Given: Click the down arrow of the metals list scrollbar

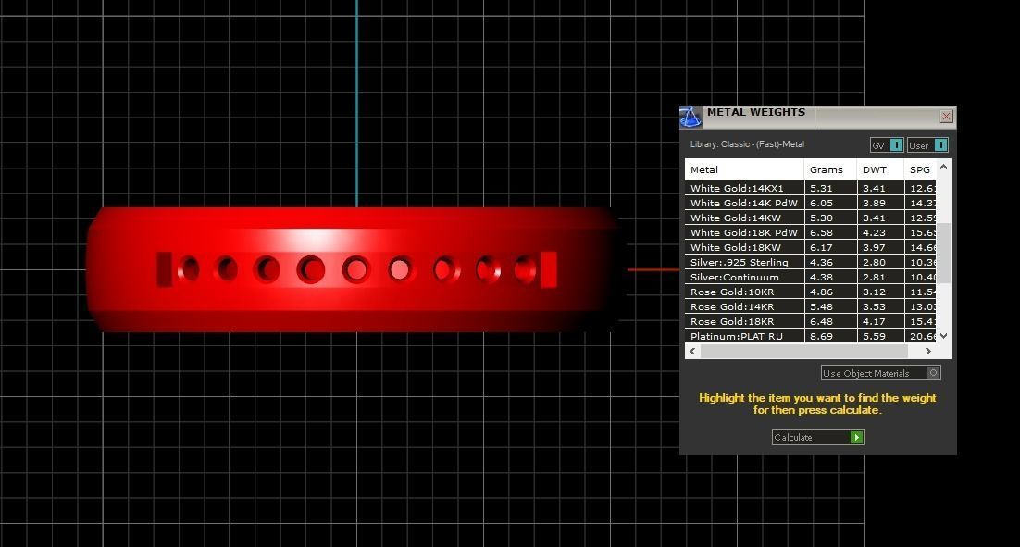Looking at the screenshot, I should tap(944, 336).
